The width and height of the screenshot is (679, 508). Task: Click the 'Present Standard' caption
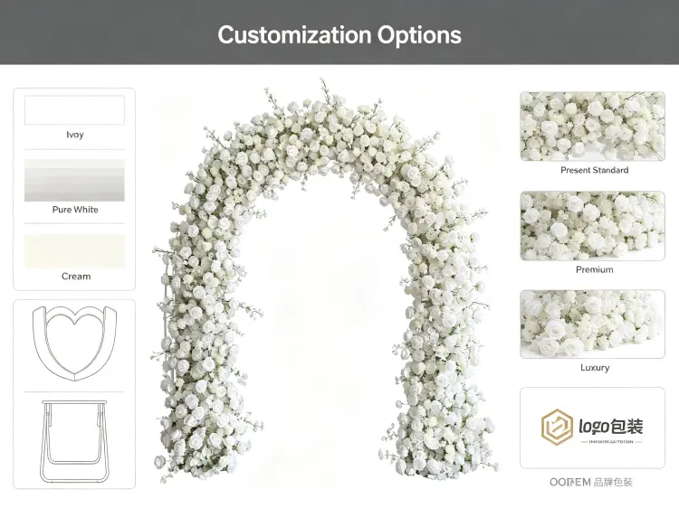[595, 170]
